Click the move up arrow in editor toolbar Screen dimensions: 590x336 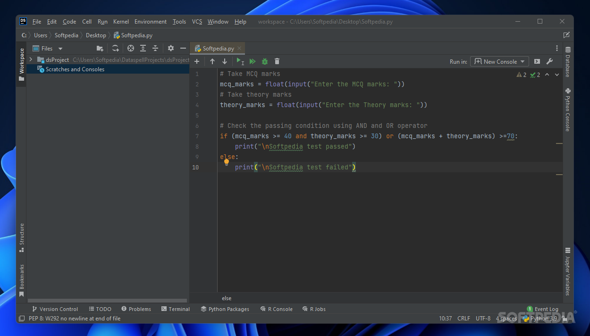point(212,61)
